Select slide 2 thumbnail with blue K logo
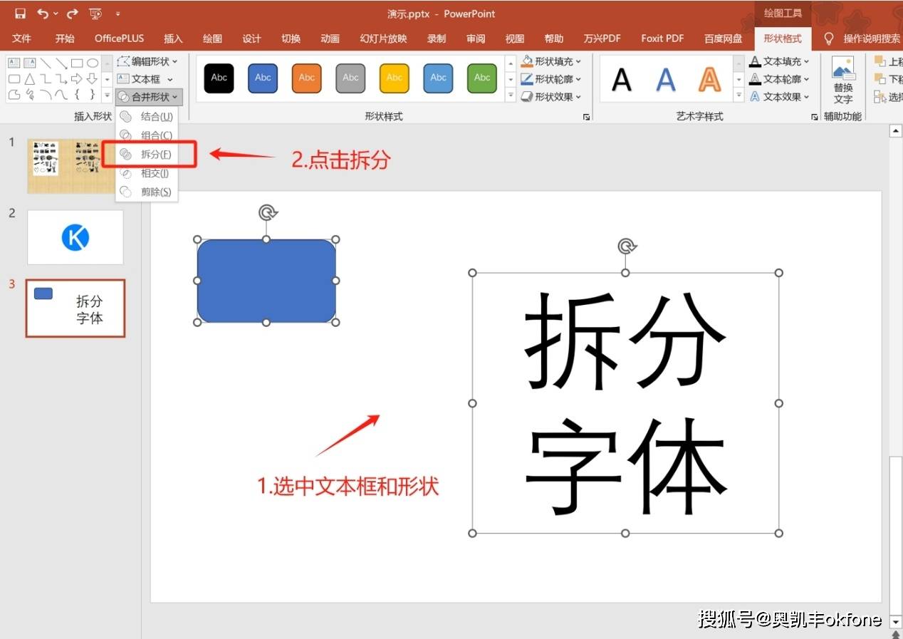The image size is (903, 639). tap(75, 237)
